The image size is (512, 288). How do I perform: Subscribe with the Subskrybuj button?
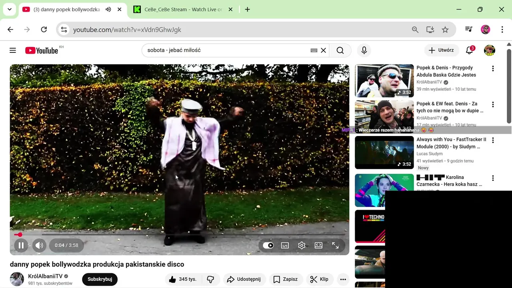(x=100, y=279)
